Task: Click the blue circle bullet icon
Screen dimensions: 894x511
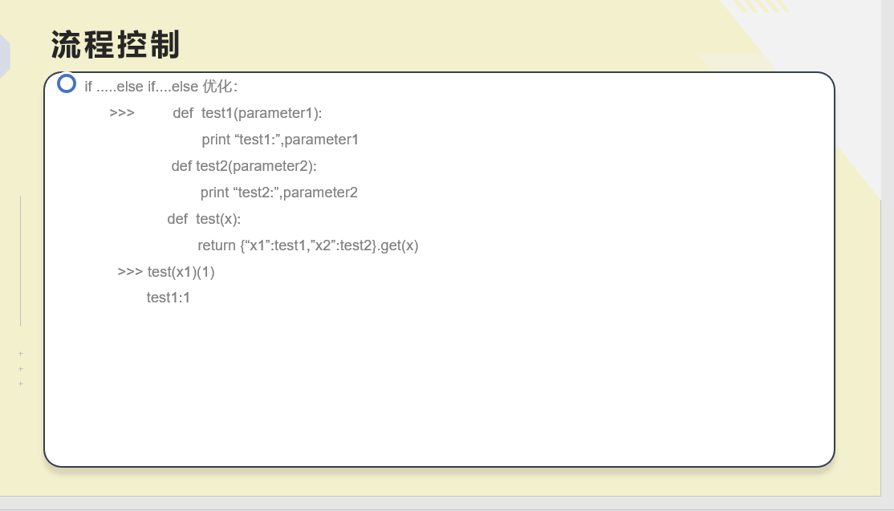Action: [67, 83]
